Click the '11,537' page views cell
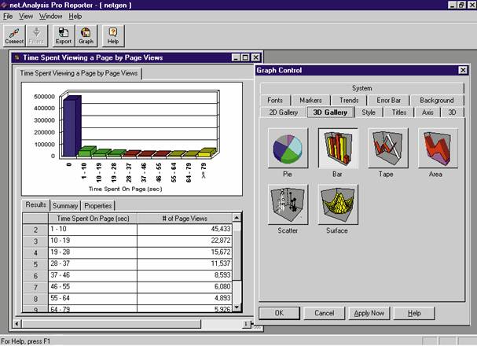477x346 pixels. click(x=185, y=264)
